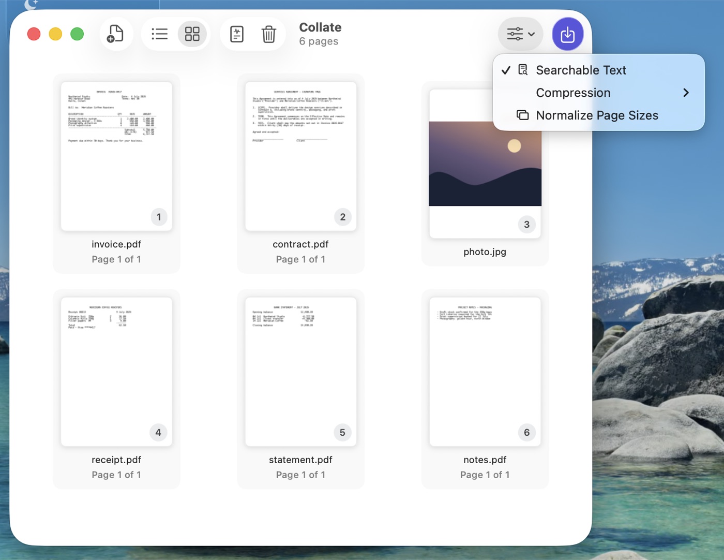Viewport: 724px width, 560px height.
Task: Click the Searchable Text document icon
Action: coord(523,69)
